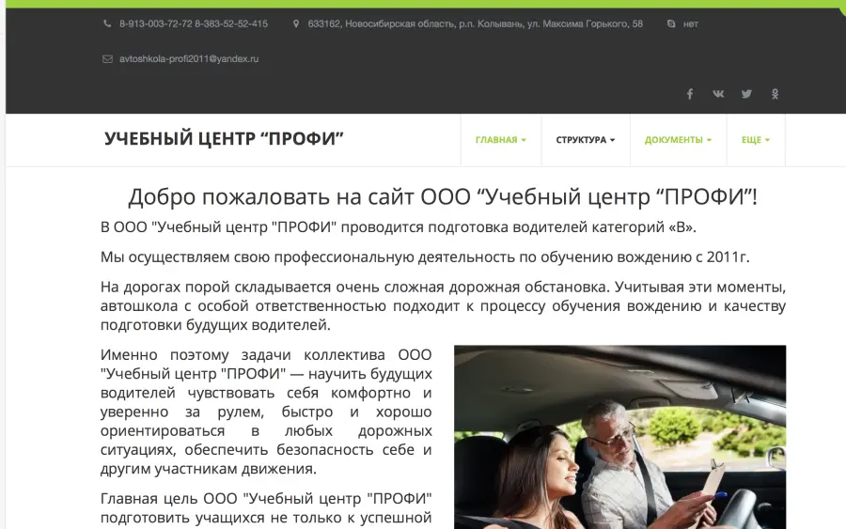
Task: Click the "Добро пожаловать" welcome heading
Action: tap(442, 197)
